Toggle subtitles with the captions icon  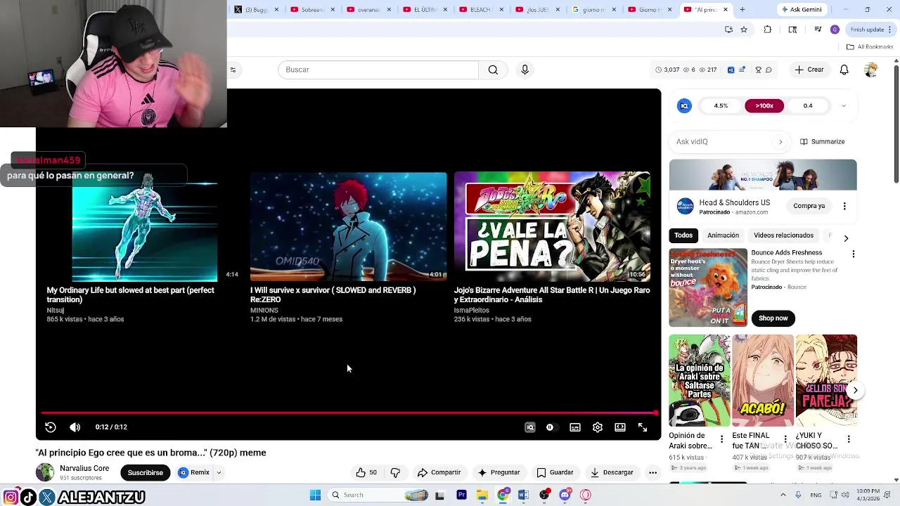coord(575,427)
